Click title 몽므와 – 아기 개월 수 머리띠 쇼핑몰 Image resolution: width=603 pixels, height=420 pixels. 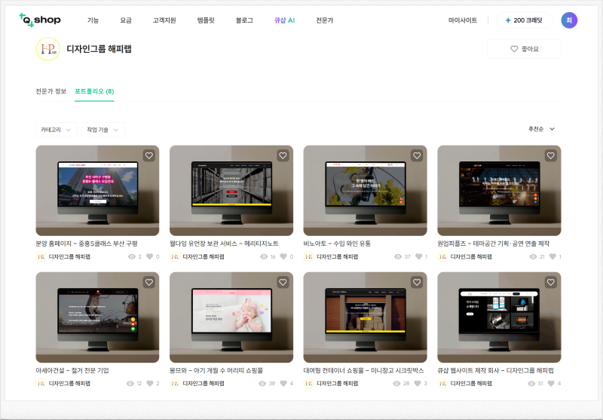click(216, 370)
